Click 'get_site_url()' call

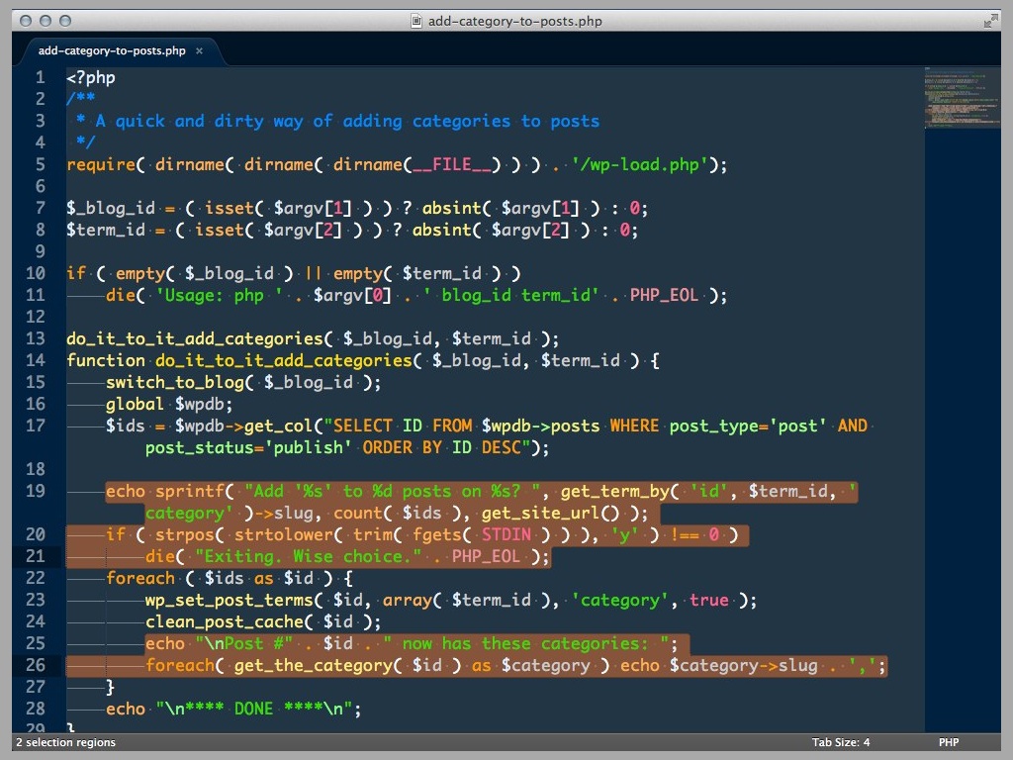pyautogui.click(x=550, y=513)
